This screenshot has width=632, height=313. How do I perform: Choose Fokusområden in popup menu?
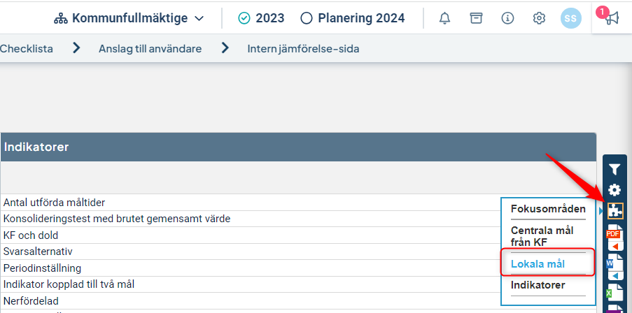pos(548,209)
